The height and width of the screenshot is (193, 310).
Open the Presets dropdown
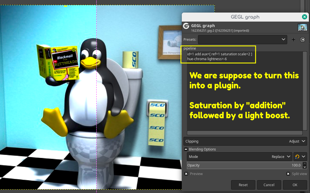point(242,40)
